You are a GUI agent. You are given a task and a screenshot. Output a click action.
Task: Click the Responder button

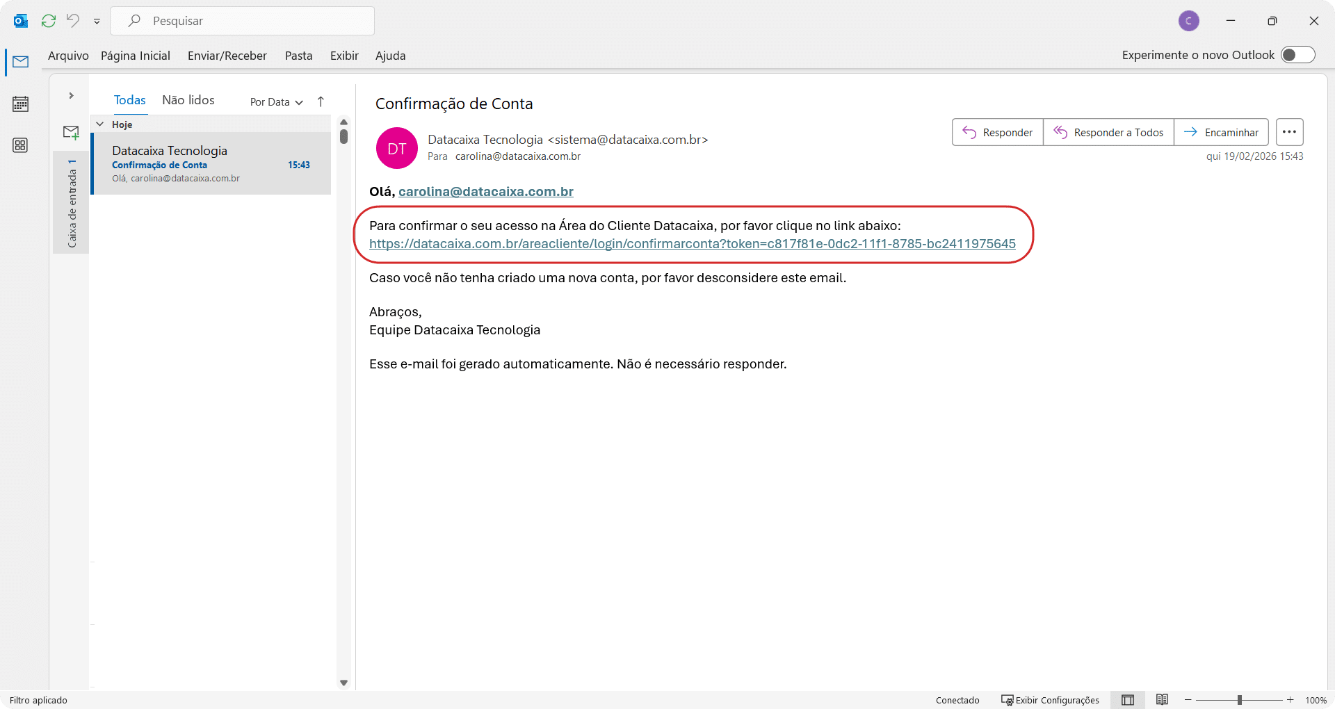click(998, 132)
